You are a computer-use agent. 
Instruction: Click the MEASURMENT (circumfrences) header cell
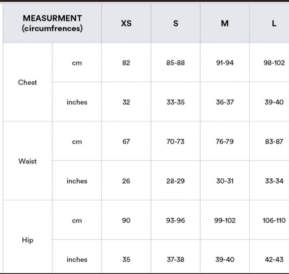[52, 23]
